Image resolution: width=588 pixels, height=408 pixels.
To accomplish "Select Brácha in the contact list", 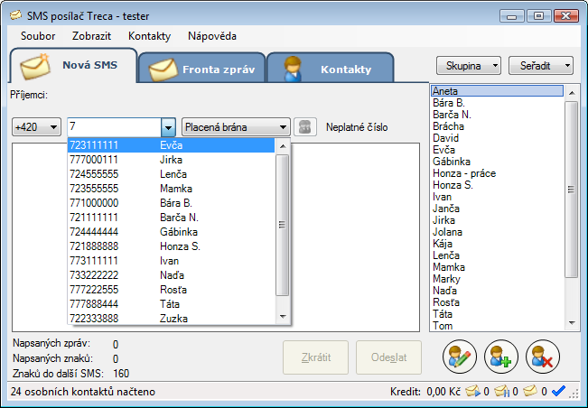I will click(x=498, y=125).
